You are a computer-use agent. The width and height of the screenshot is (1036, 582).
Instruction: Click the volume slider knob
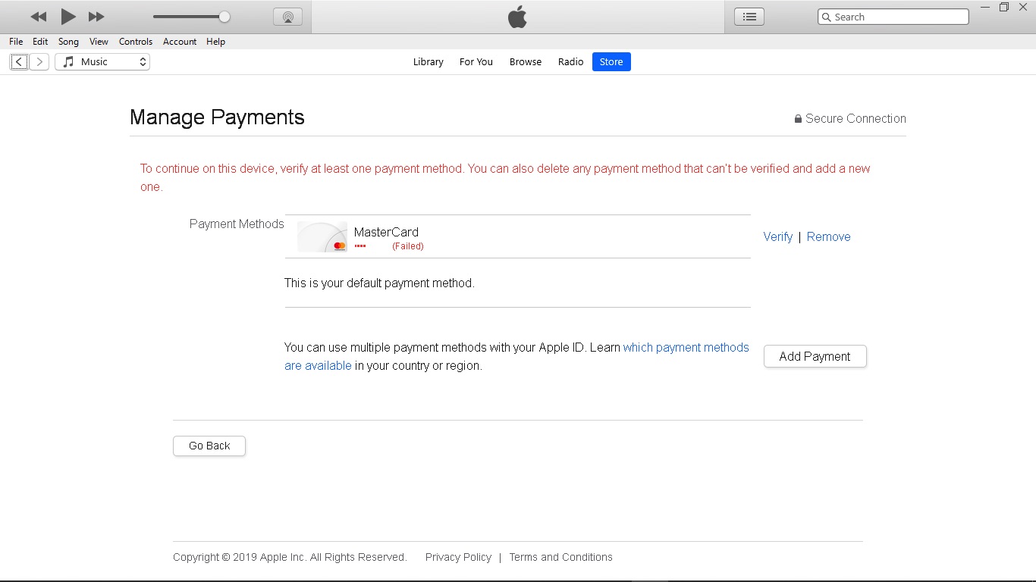coord(224,17)
